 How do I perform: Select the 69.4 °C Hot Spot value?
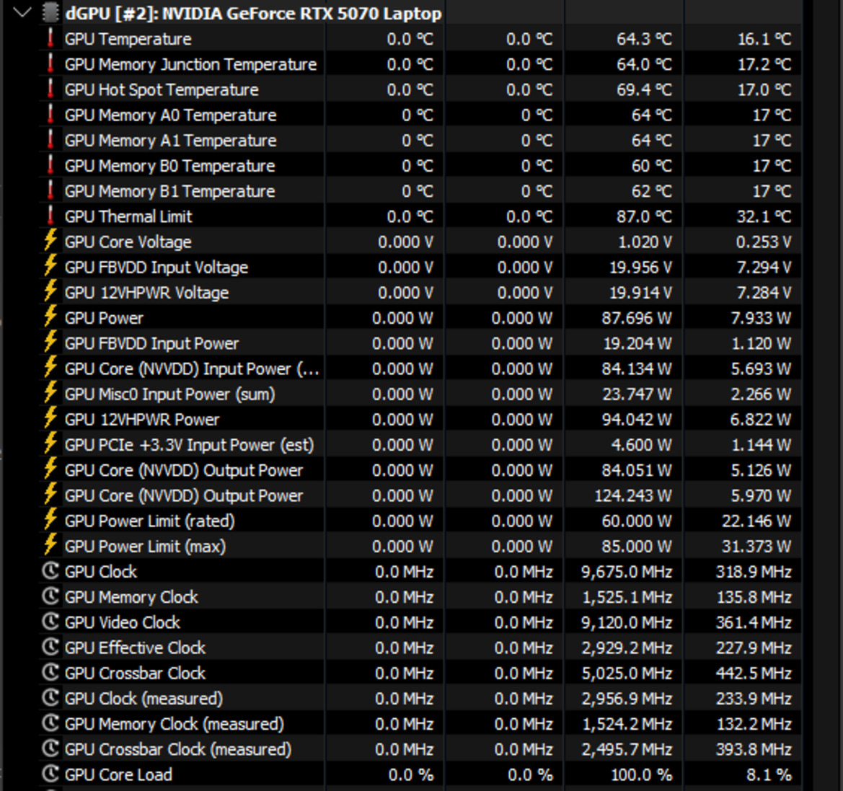coord(644,90)
